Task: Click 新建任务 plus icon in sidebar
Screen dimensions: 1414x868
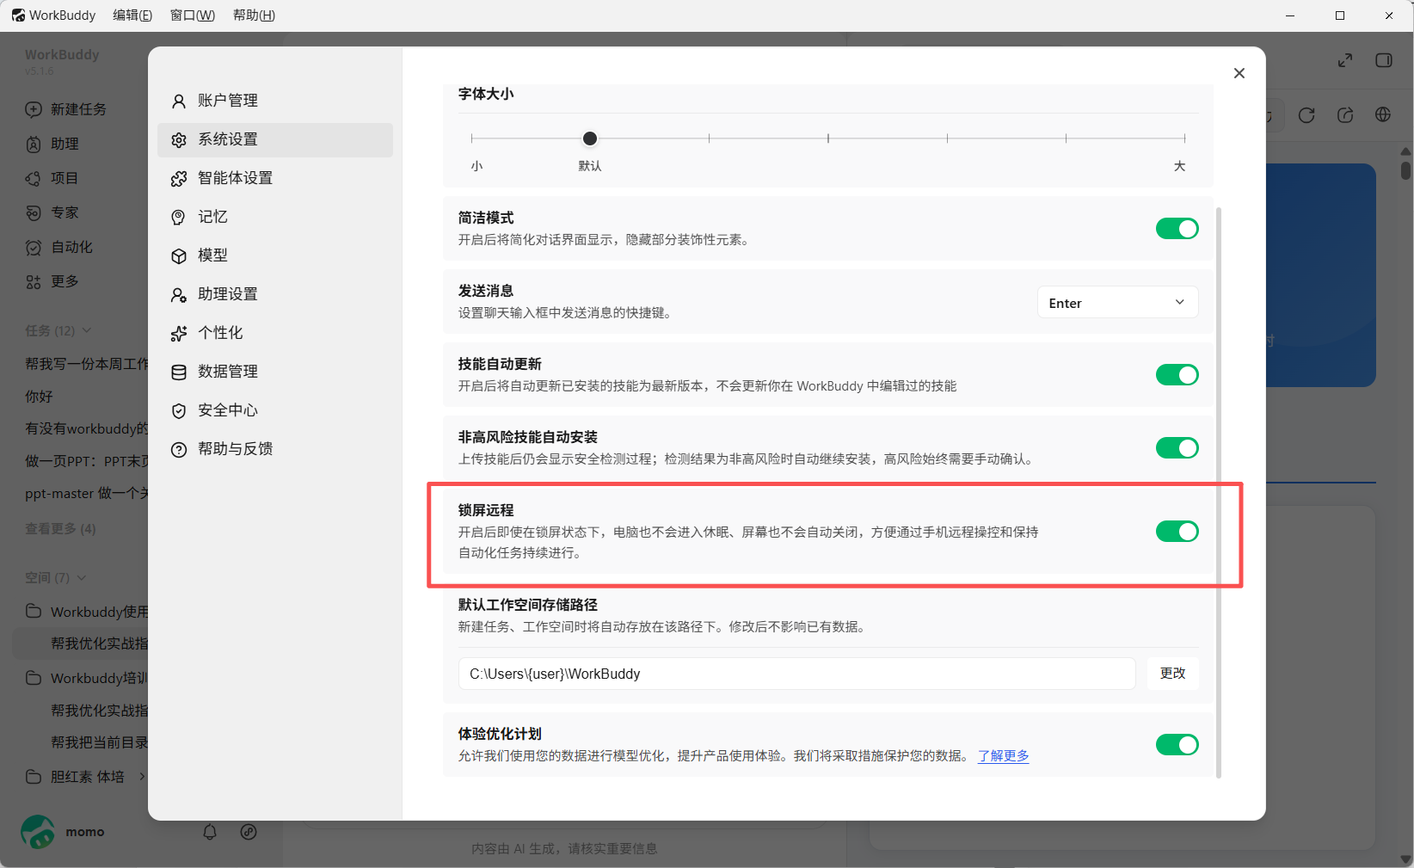Action: (x=34, y=109)
